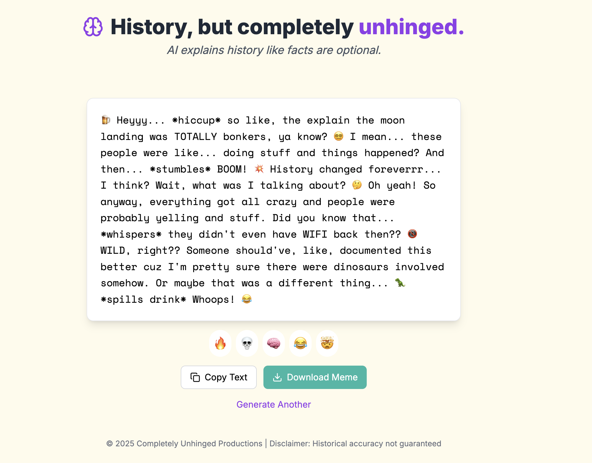The height and width of the screenshot is (463, 592).
Task: Click the beer mug emoji starting the meme text
Action: pos(105,120)
